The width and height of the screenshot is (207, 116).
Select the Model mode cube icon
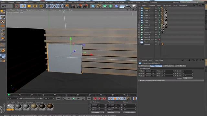[3, 17]
